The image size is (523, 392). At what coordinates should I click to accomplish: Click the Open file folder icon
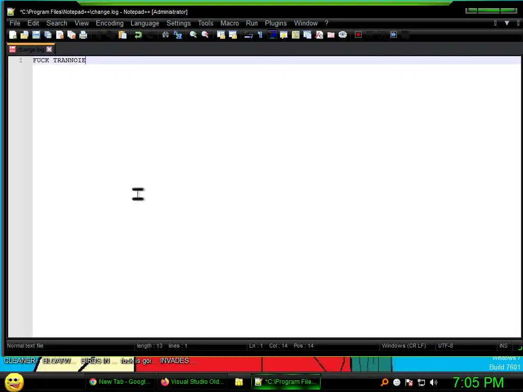[x=25, y=35]
